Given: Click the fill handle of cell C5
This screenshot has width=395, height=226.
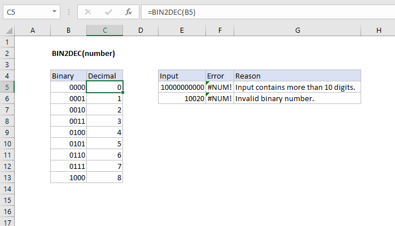Looking at the screenshot, I should (122, 93).
